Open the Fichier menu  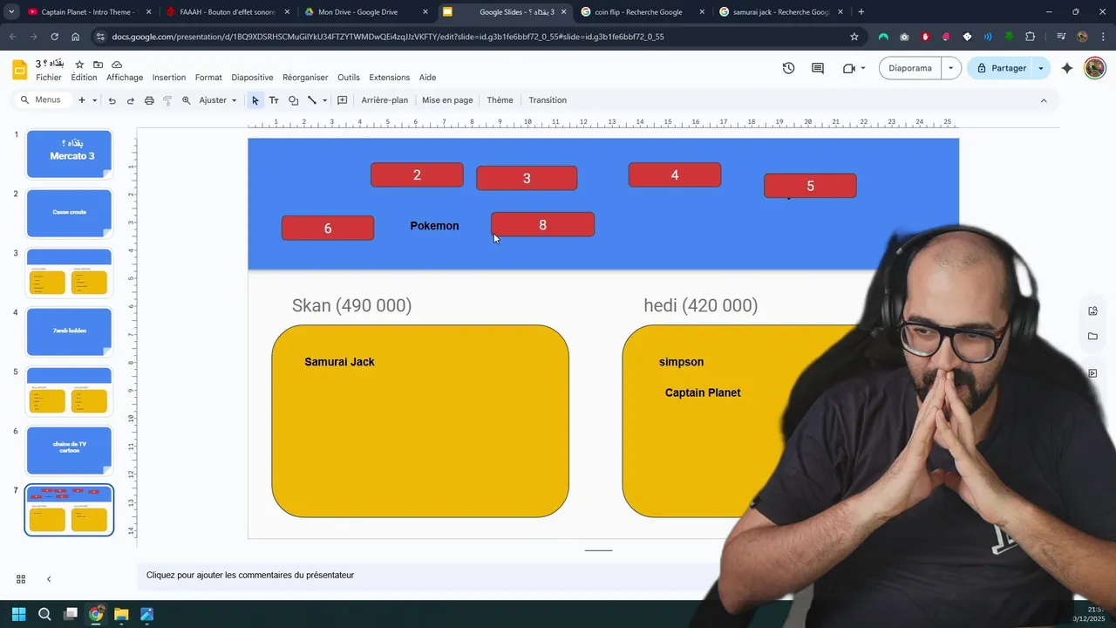(49, 78)
